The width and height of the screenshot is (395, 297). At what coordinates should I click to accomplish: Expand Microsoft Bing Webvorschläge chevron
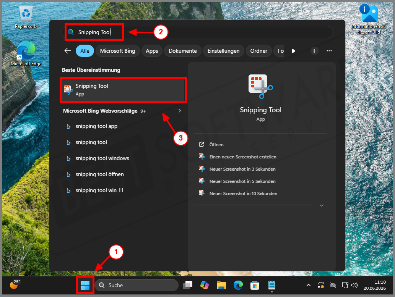(x=180, y=111)
